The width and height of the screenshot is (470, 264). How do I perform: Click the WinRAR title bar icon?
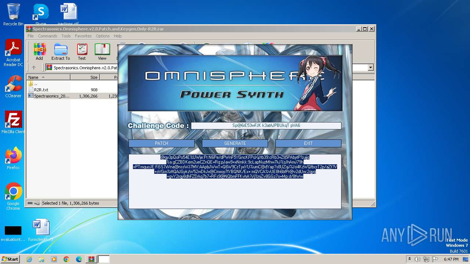pos(29,29)
